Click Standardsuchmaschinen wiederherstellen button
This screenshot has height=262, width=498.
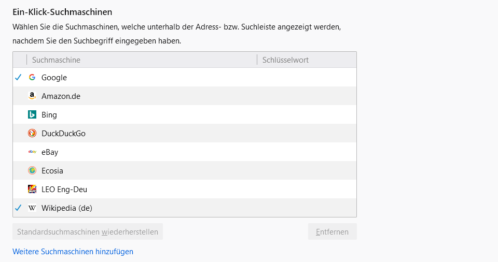88,231
